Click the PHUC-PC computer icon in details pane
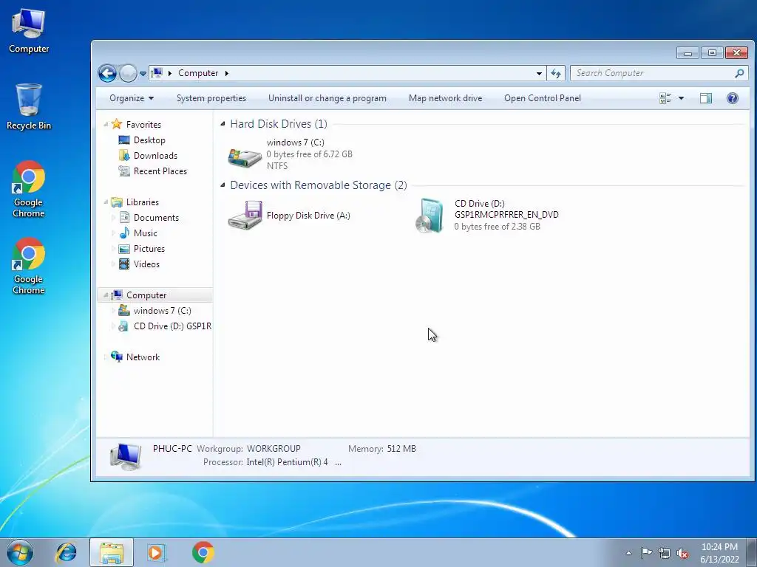 (x=126, y=457)
